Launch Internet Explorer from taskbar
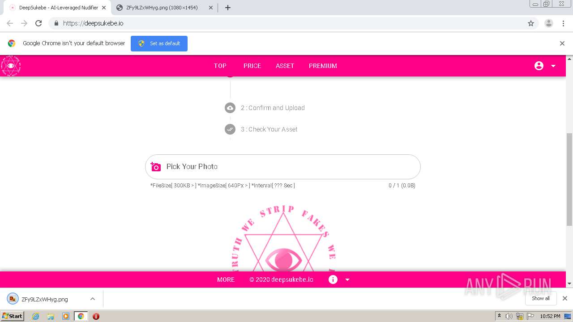 pyautogui.click(x=35, y=316)
